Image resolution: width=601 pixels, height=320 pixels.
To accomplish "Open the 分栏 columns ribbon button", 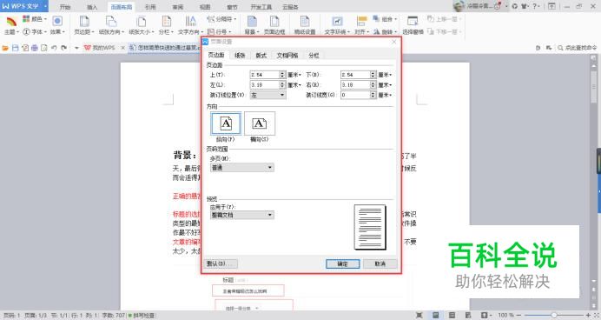I will point(166,25).
